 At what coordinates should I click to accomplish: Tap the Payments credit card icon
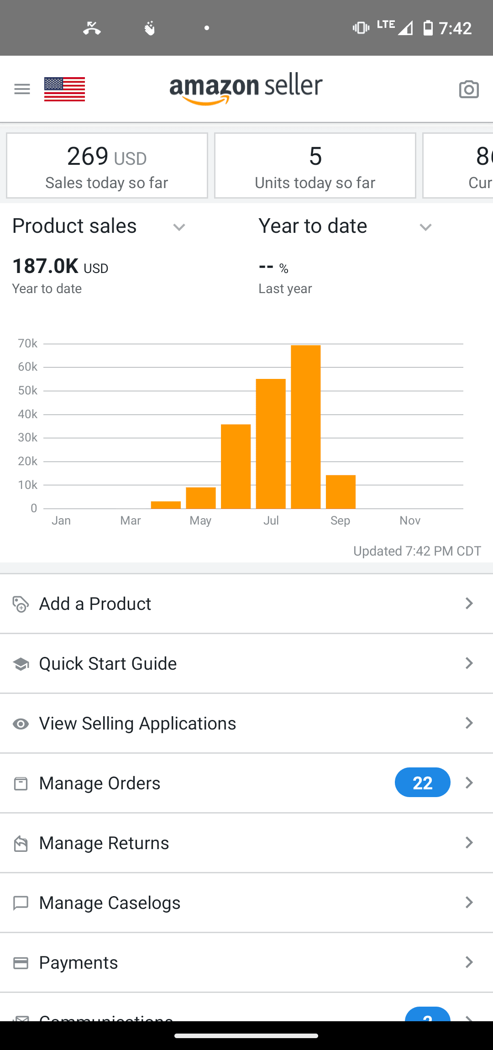(x=21, y=963)
